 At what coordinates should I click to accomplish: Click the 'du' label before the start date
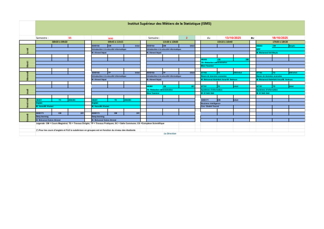tap(208, 38)
